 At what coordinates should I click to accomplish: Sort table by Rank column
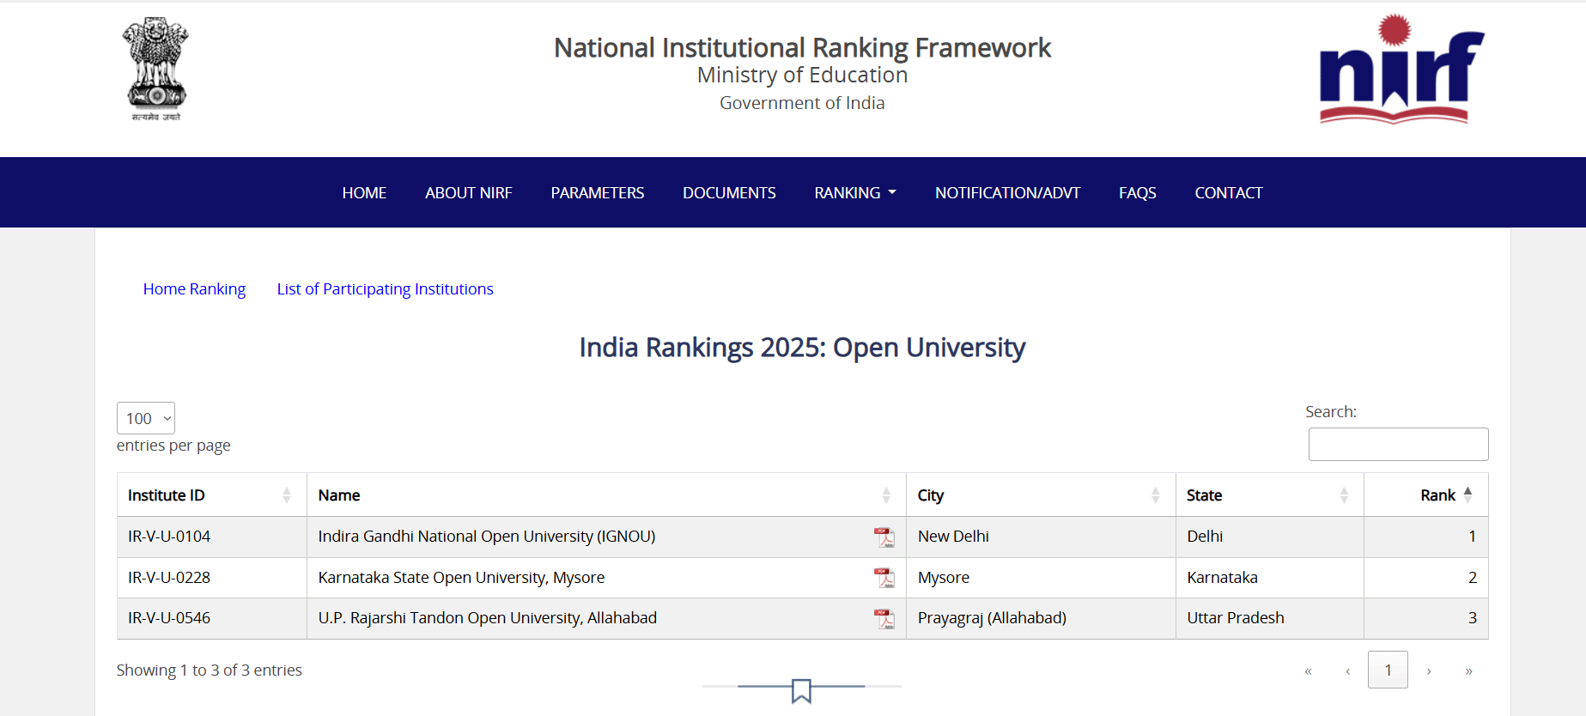(x=1426, y=495)
